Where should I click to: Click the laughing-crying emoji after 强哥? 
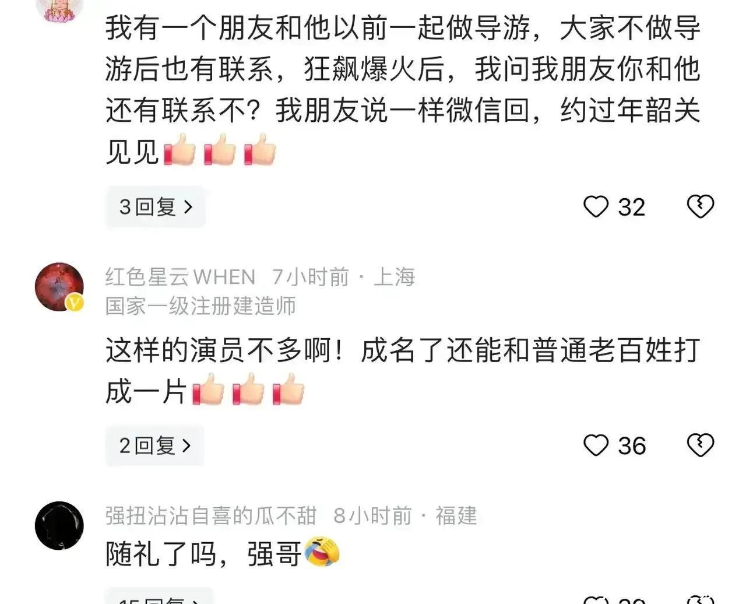(321, 552)
